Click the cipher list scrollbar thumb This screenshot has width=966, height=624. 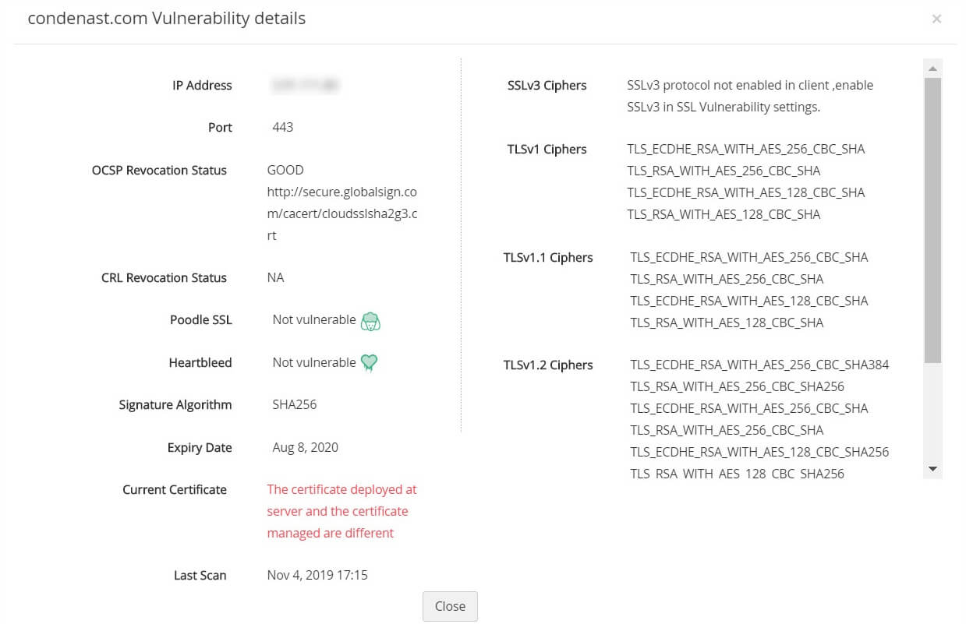932,220
